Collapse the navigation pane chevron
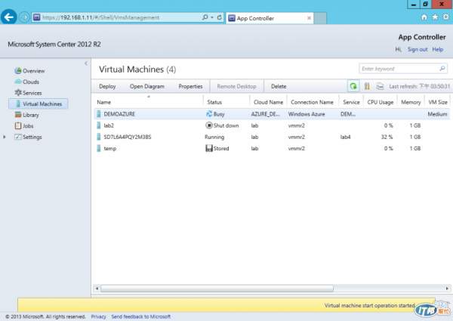 tap(86, 63)
